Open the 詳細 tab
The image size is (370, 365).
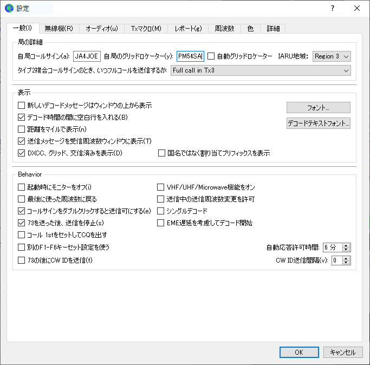coord(273,29)
